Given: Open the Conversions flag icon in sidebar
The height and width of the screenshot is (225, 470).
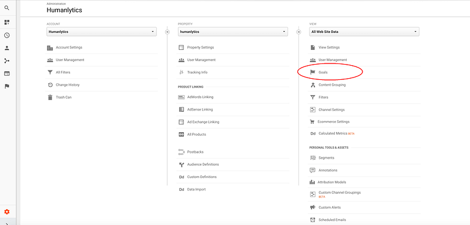Looking at the screenshot, I should [x=7, y=86].
